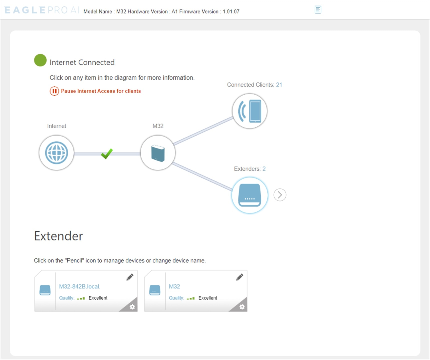Click the device icon on M32-842B.local card
The width and height of the screenshot is (430, 360).
click(45, 290)
